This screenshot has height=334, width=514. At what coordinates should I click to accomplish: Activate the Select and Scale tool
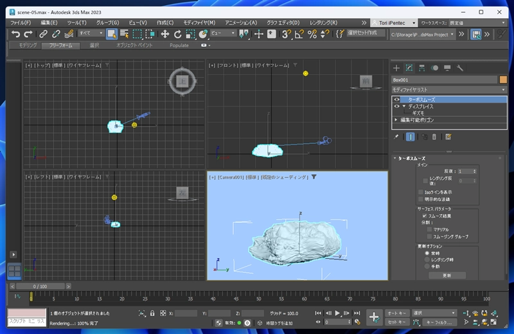[x=190, y=34]
